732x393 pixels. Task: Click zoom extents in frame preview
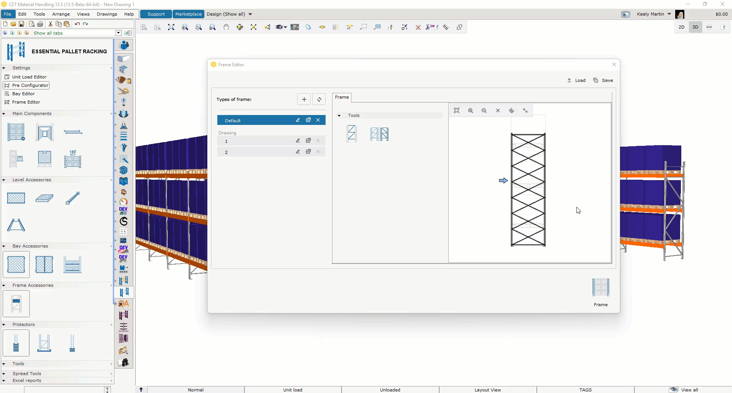point(457,110)
